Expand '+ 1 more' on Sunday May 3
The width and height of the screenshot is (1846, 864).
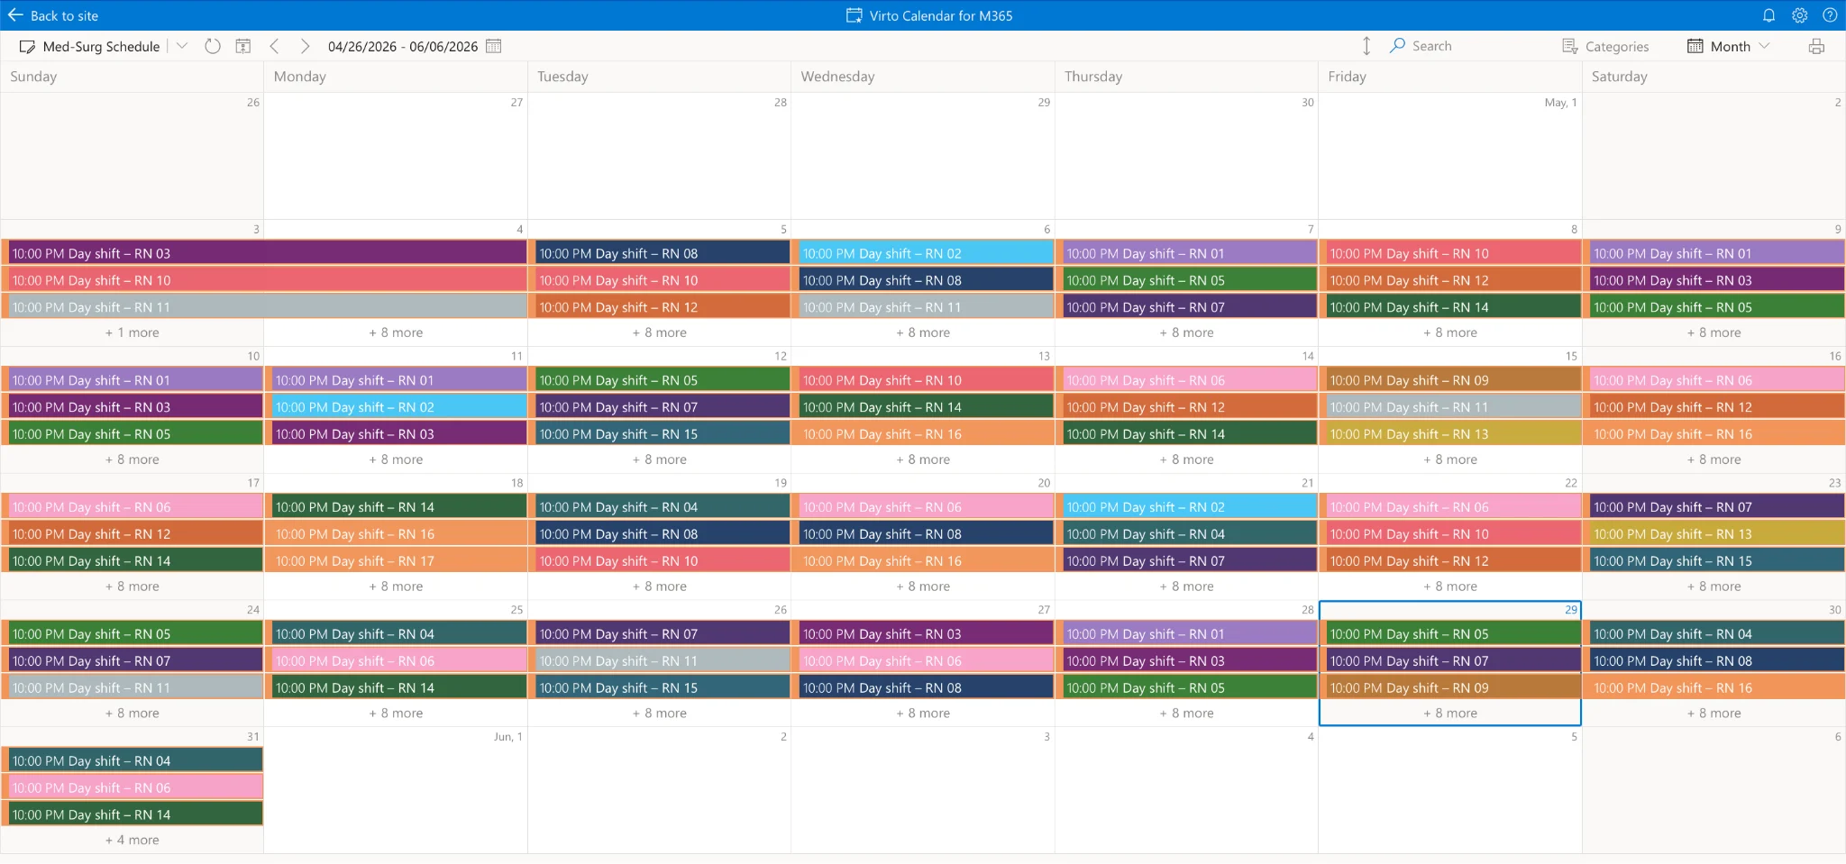tap(133, 332)
